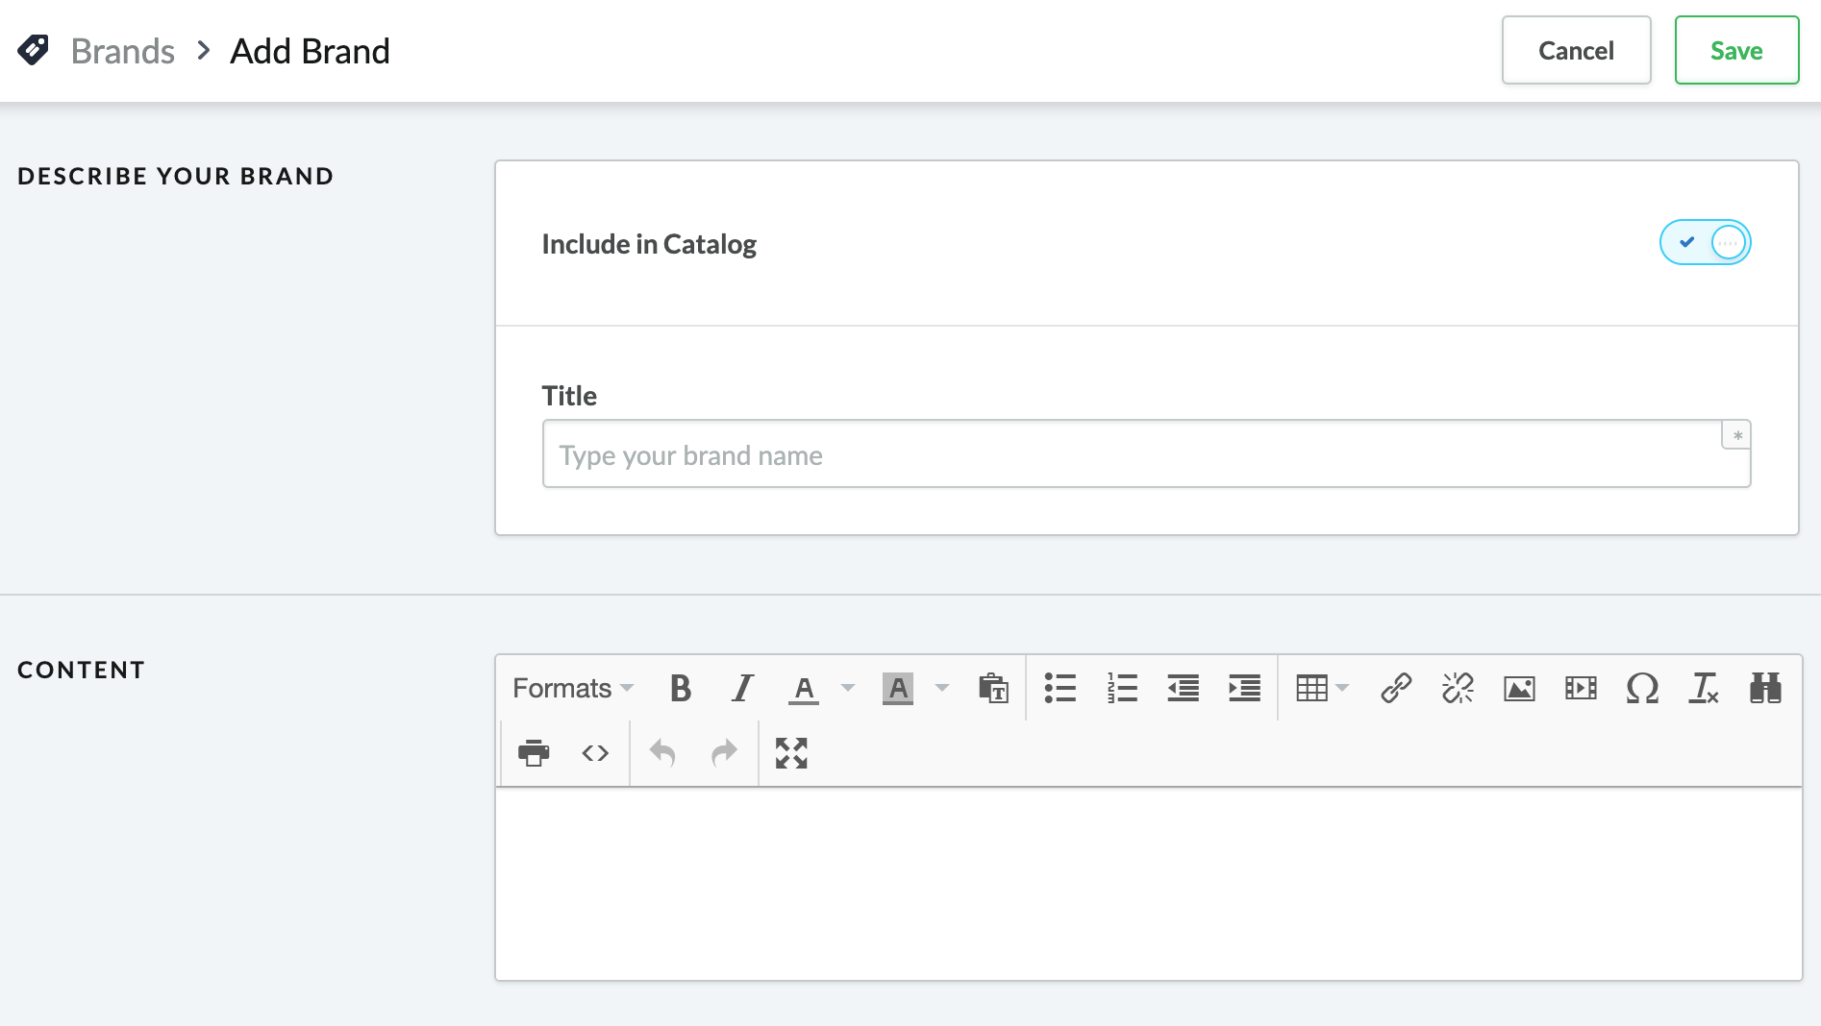Screen dimensions: 1821x1026
Task: Click the Brands tag icon
Action: [x=34, y=50]
